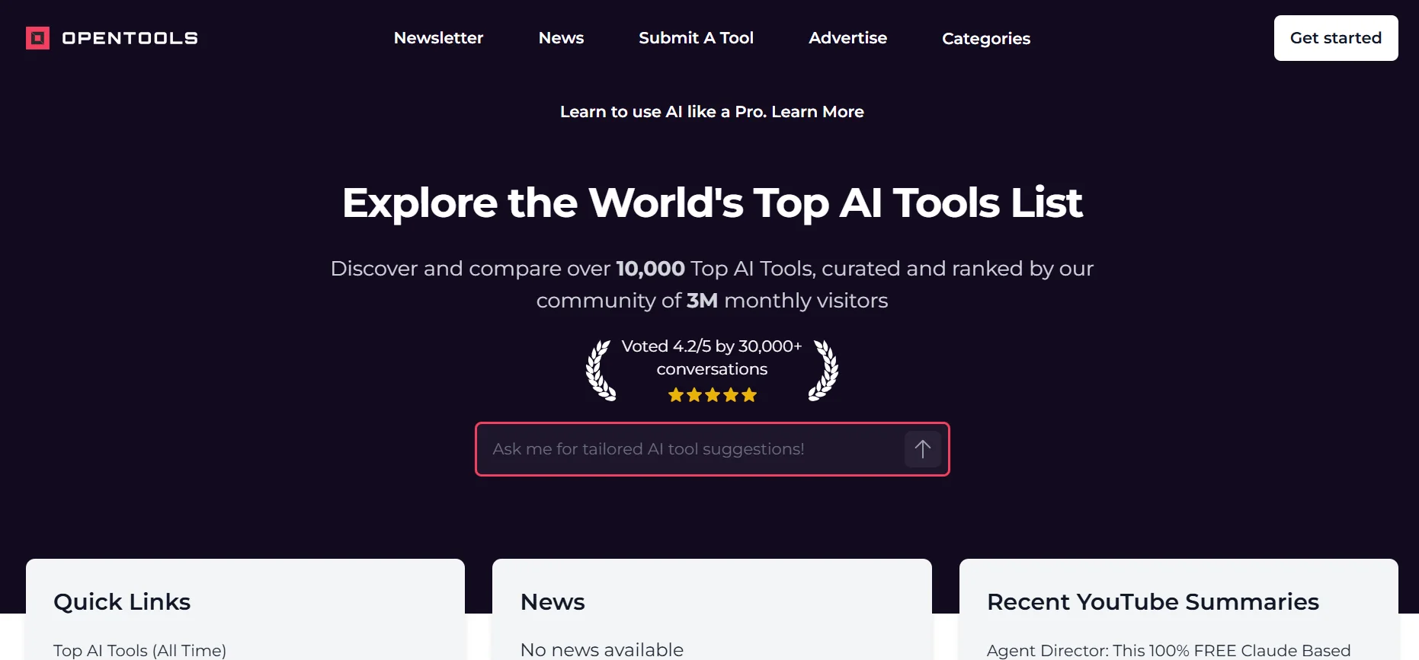Viewport: 1419px width, 660px height.
Task: Click the OPENTOOLS wordmark in header
Action: 130,38
